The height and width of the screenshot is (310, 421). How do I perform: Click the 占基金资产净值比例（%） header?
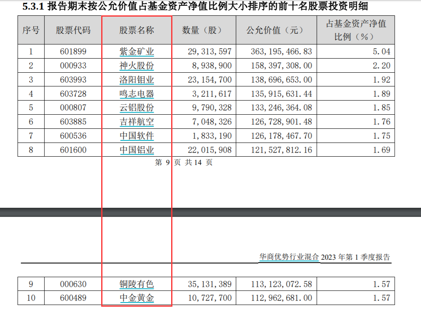(356, 30)
